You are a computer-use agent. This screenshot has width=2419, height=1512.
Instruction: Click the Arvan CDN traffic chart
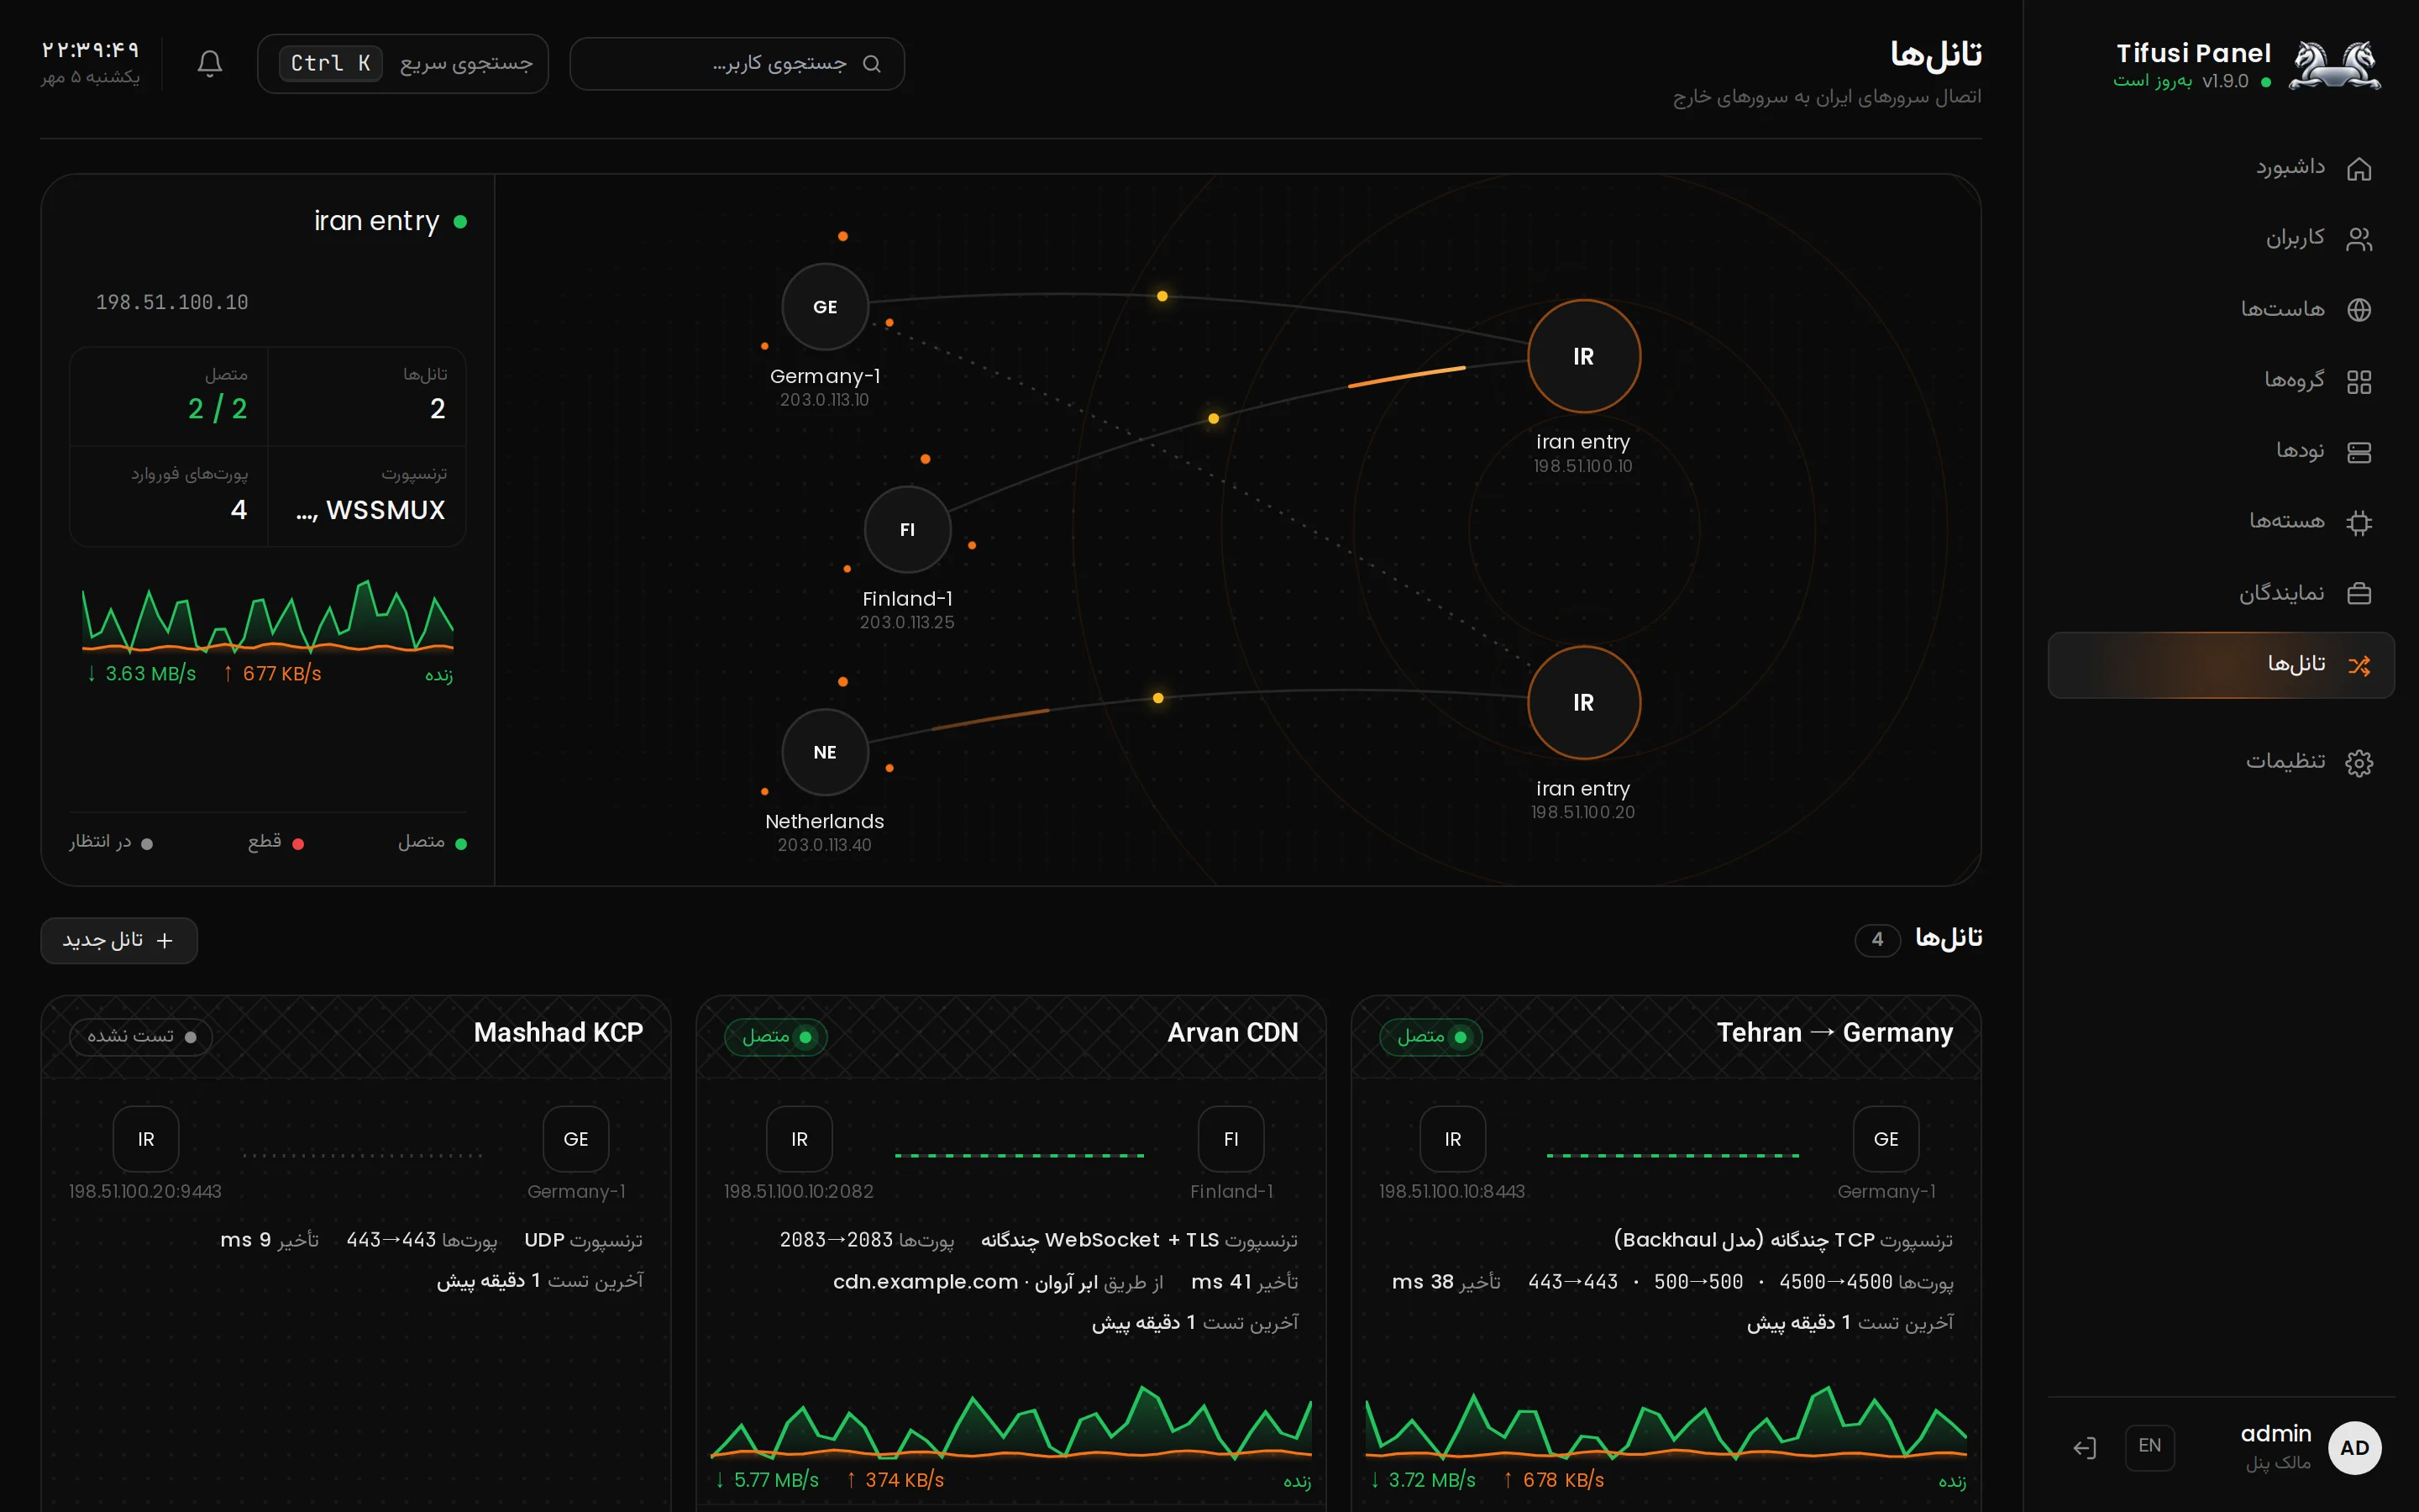point(1010,1421)
